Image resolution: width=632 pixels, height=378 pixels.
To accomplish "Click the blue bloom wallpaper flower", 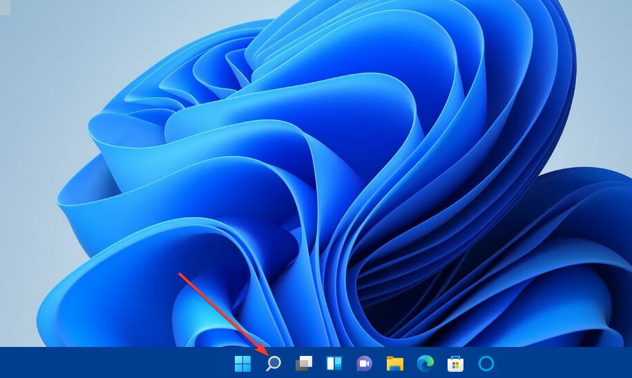I will [x=345, y=172].
